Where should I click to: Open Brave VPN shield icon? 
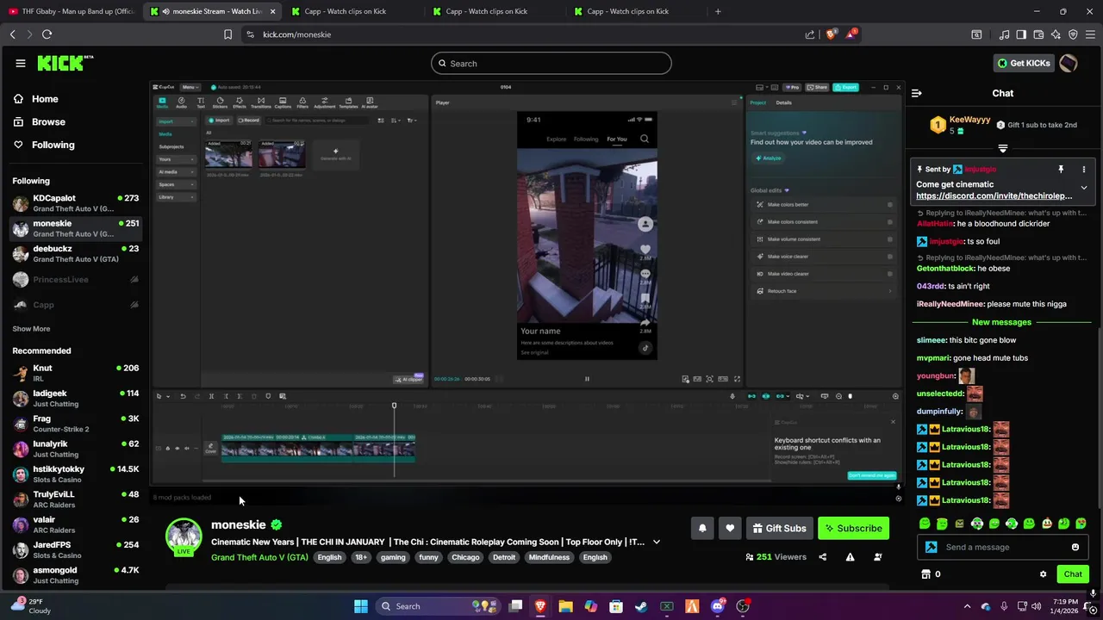coord(1073,34)
